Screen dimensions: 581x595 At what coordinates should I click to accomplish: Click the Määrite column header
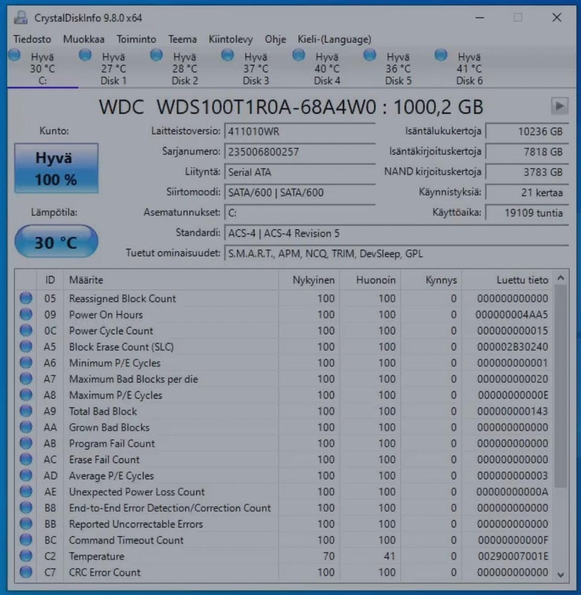[x=171, y=280]
